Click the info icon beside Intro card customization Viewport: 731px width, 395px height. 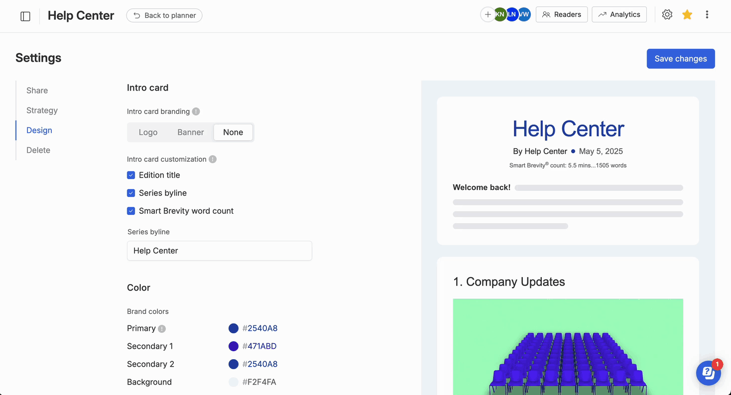(213, 159)
